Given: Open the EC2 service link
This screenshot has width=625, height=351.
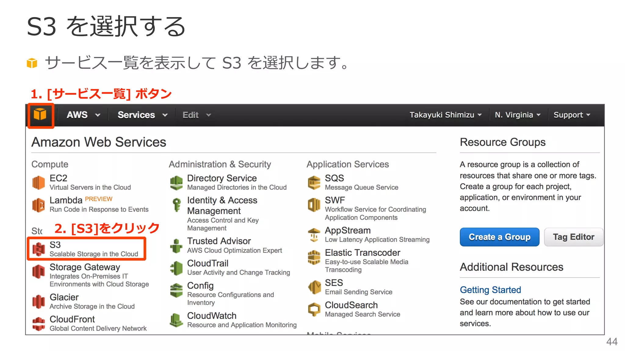Looking at the screenshot, I should [x=59, y=178].
